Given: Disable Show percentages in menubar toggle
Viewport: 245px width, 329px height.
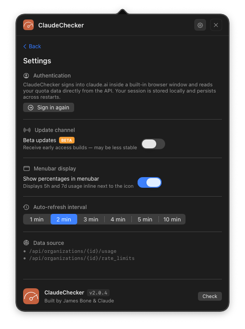Looking at the screenshot, I should tap(150, 182).
